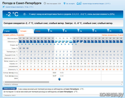The image size is (125, 98).
Task: Click Свернуть таблицу link
Action: 11,84
